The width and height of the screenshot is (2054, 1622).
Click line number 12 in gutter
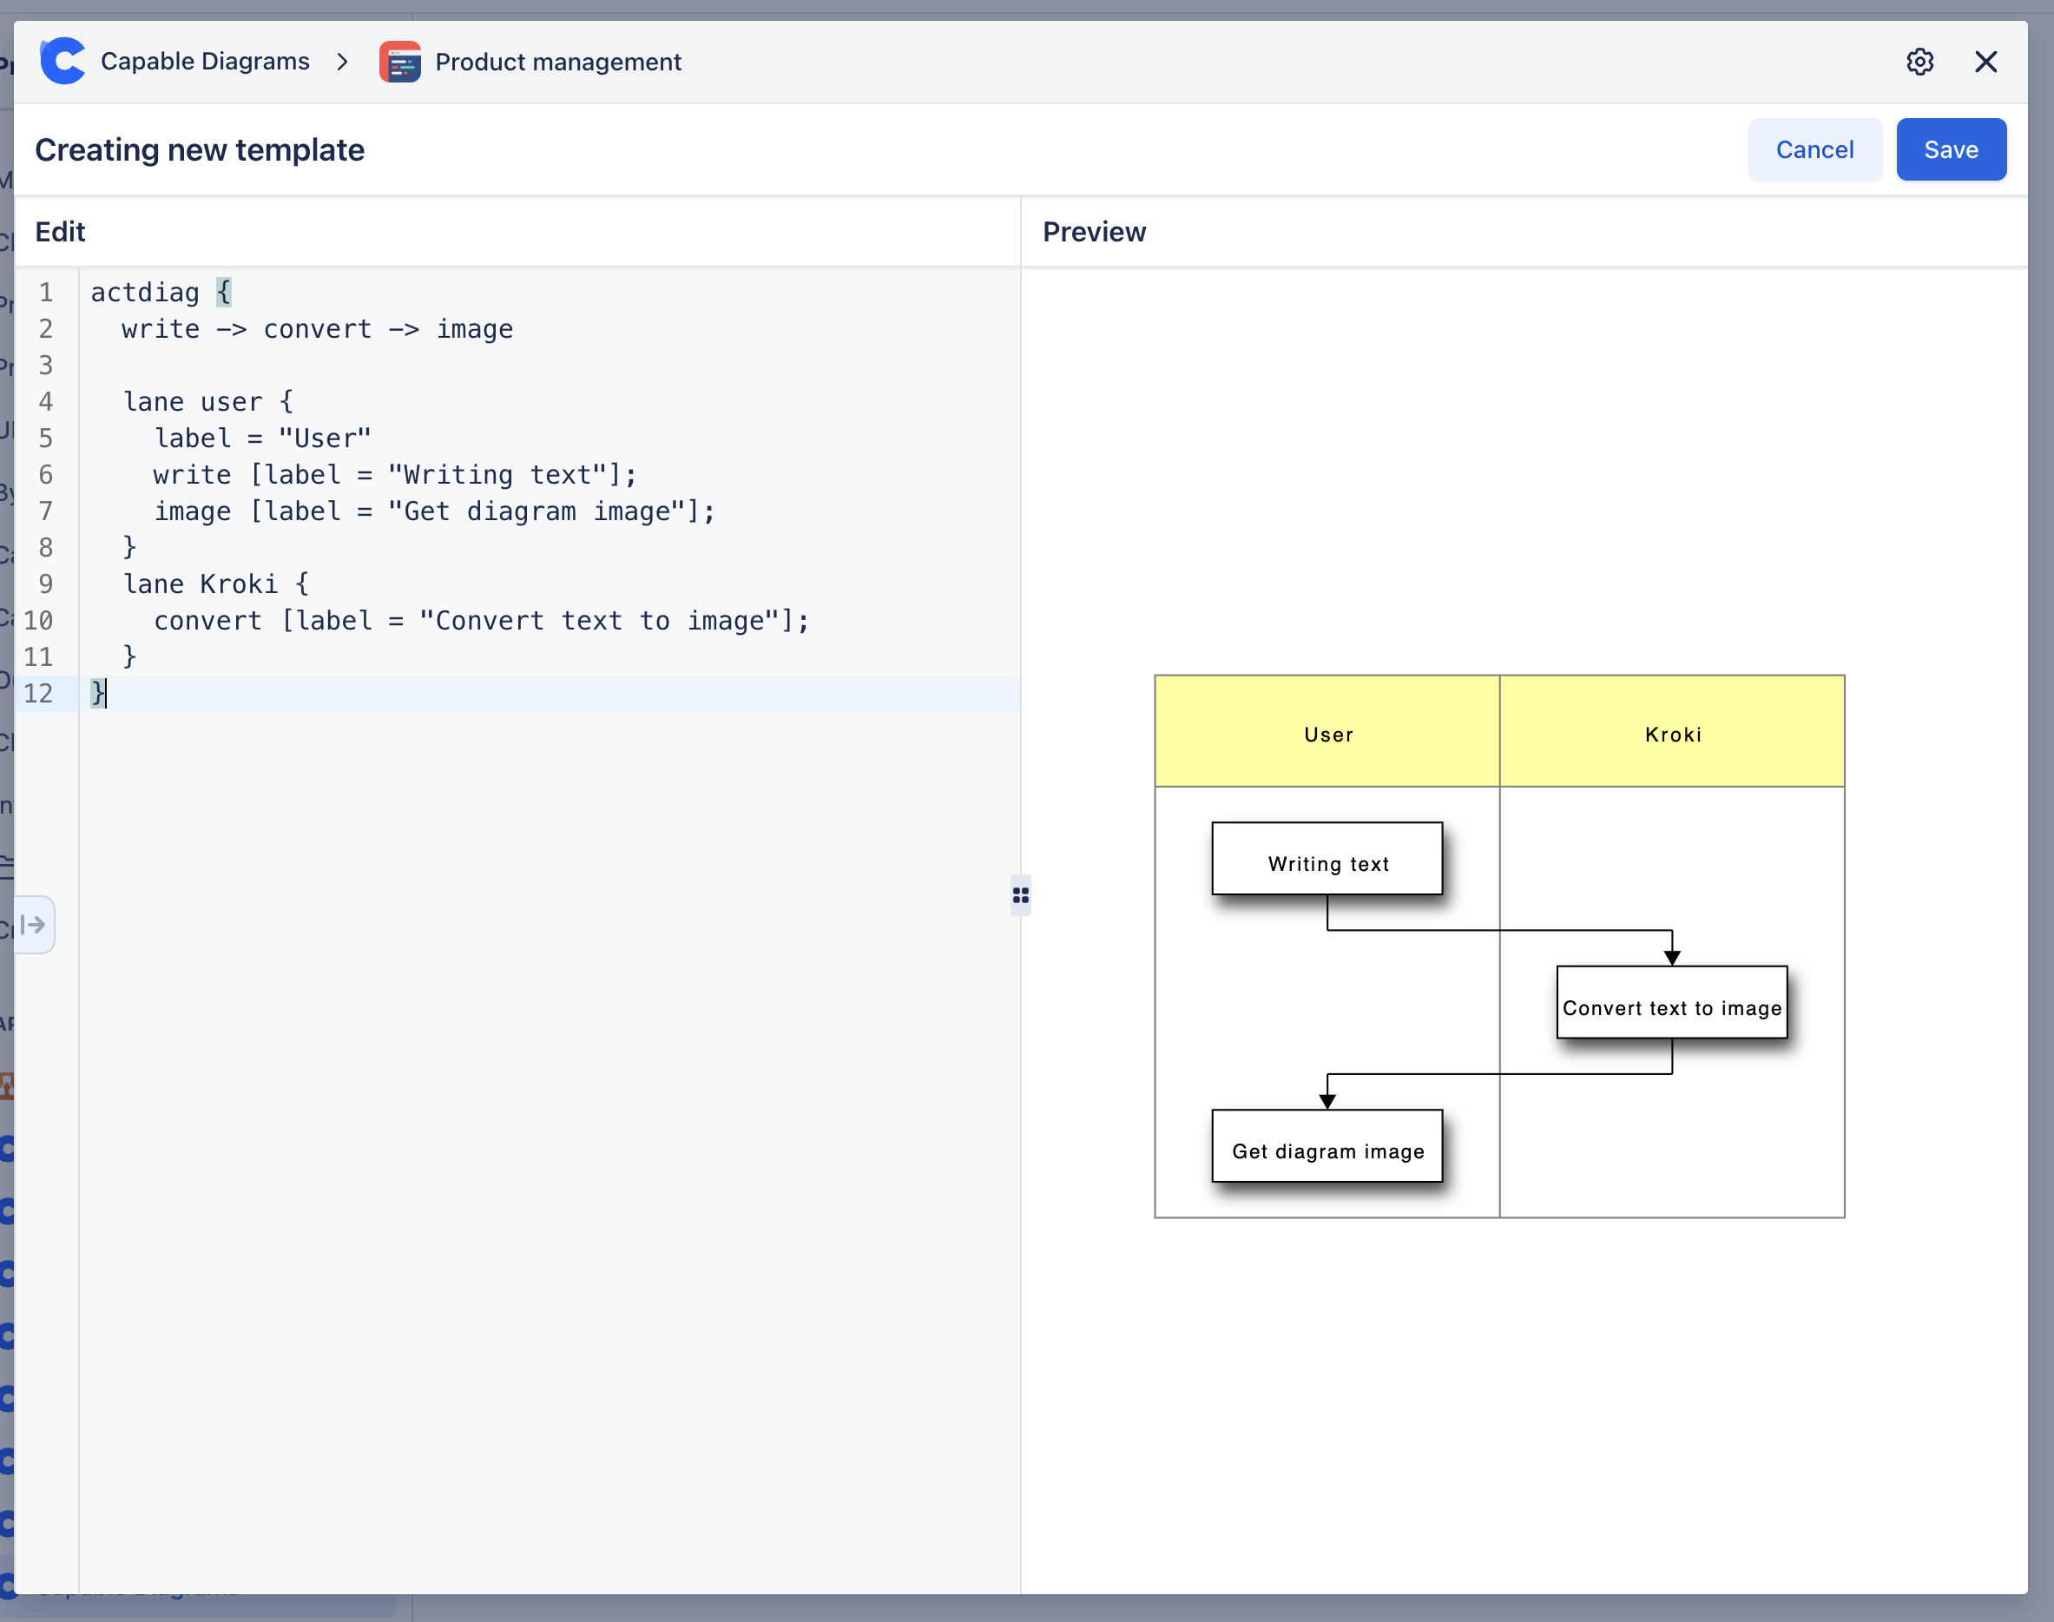38,693
